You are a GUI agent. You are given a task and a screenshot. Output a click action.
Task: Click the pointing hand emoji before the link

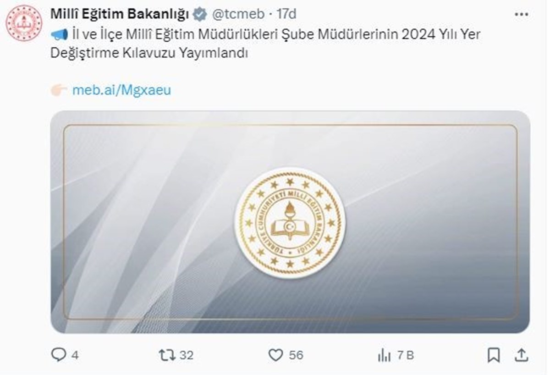pos(59,89)
